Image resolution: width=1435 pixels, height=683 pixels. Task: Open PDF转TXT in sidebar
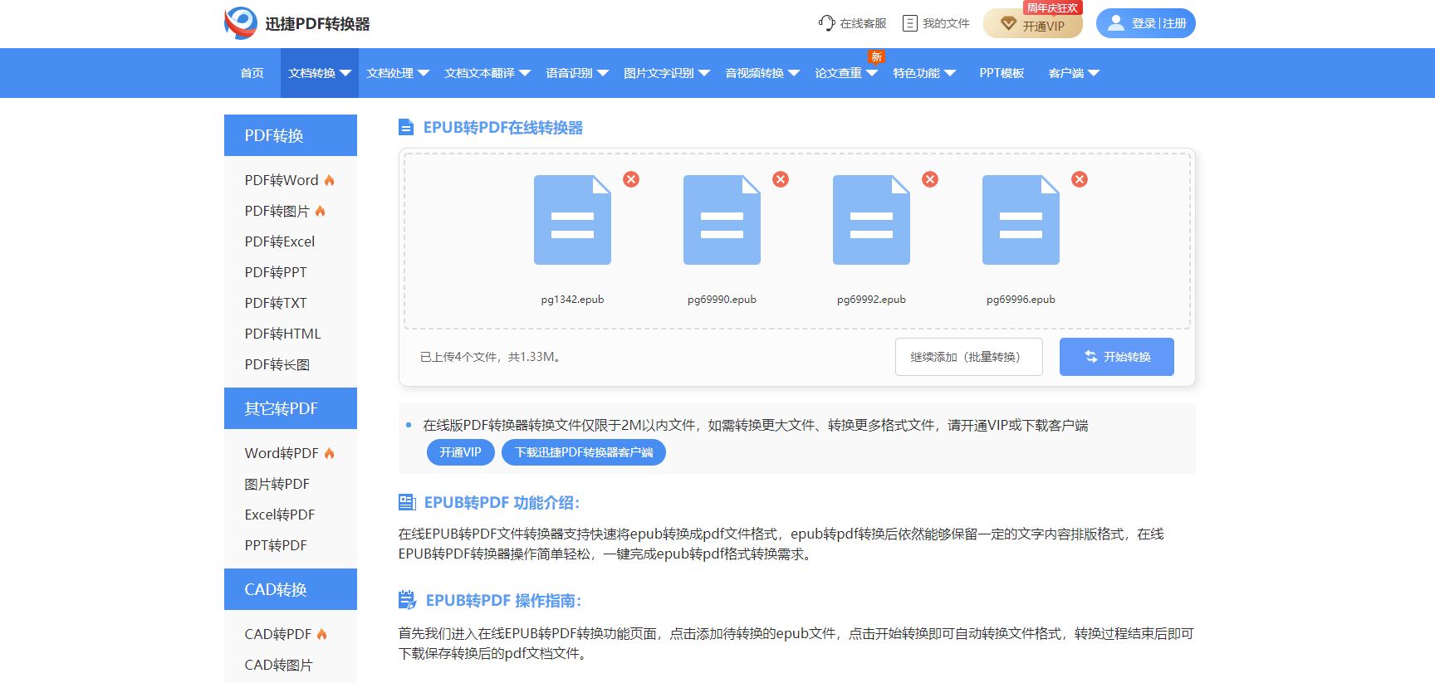pos(276,303)
